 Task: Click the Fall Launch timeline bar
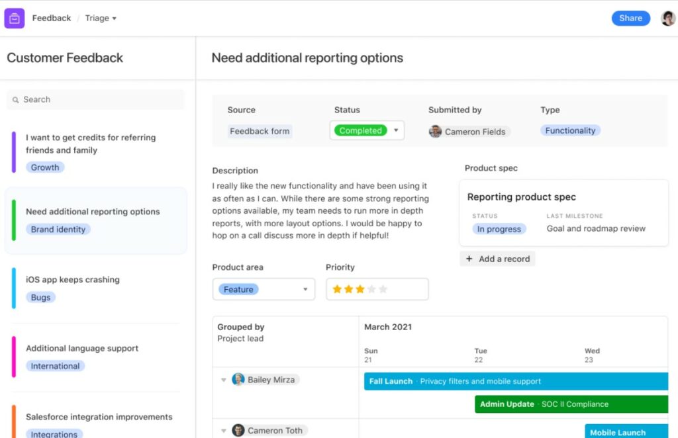tap(516, 381)
